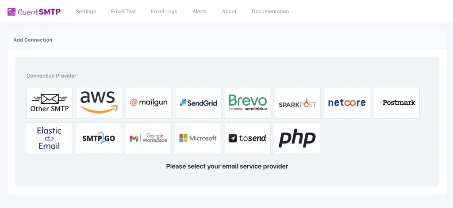The image size is (453, 208).
Task: Open the Alerts page
Action: point(200,11)
